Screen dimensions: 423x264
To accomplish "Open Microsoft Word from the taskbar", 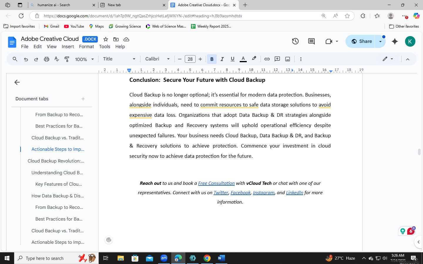I will point(221,258).
